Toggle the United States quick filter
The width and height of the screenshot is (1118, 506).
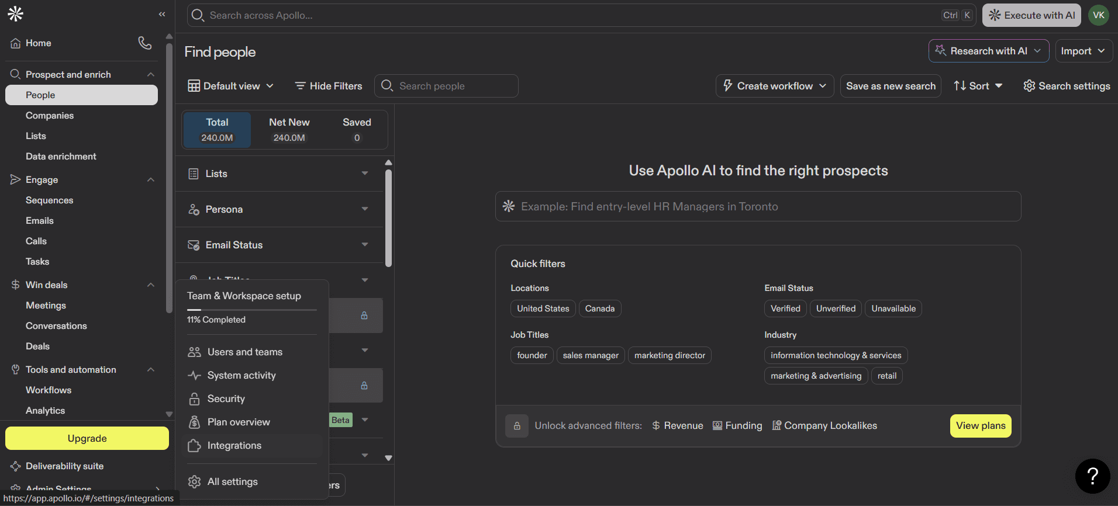coord(543,309)
